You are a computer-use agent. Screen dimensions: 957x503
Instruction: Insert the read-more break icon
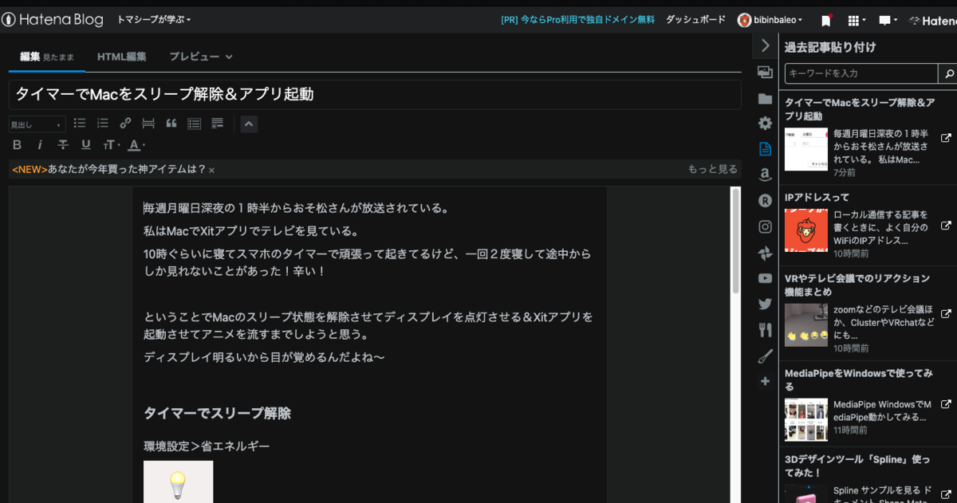pyautogui.click(x=148, y=124)
